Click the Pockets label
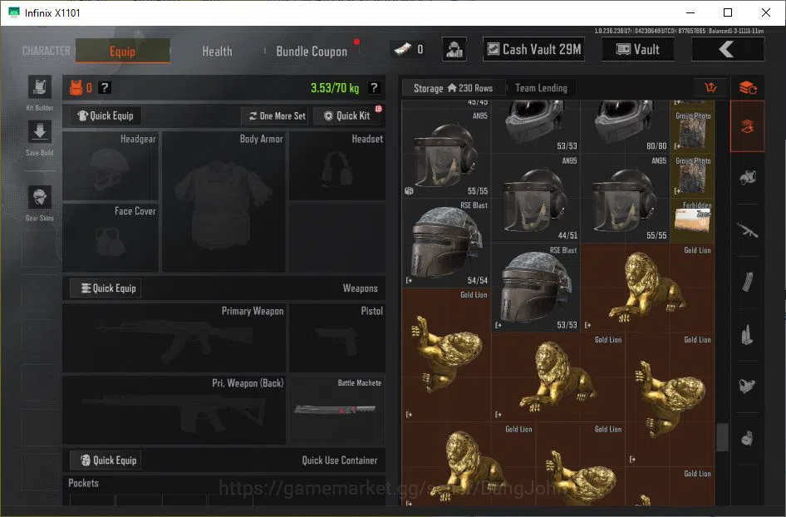 (x=83, y=483)
